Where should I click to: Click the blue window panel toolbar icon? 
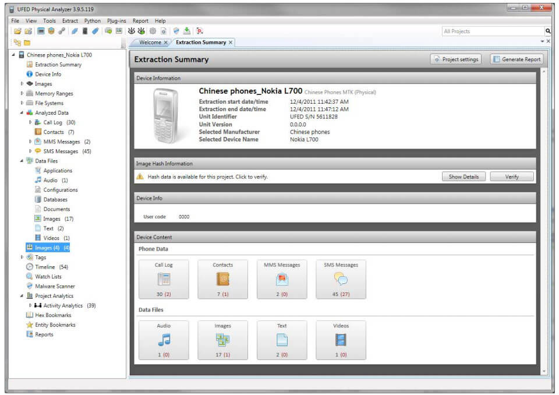[x=41, y=31]
